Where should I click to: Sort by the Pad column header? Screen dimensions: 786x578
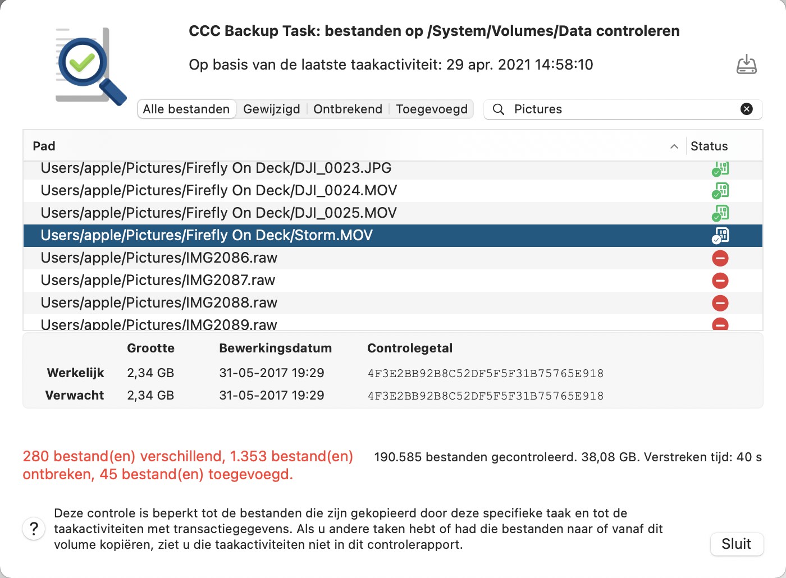point(354,146)
